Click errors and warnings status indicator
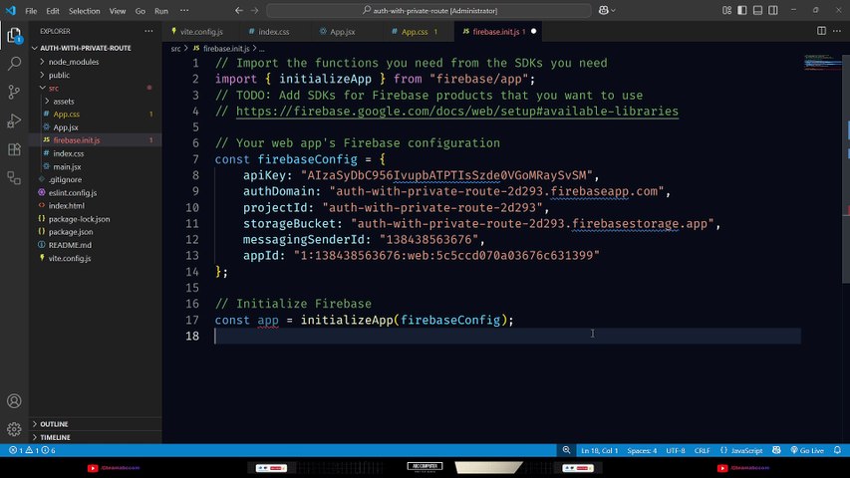 (33, 450)
